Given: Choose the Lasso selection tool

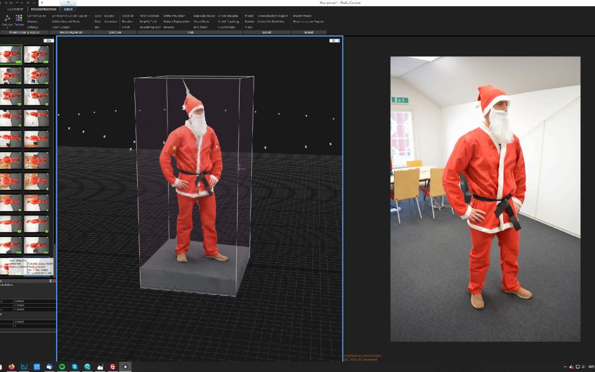Looking at the screenshot, I should pos(98,16).
